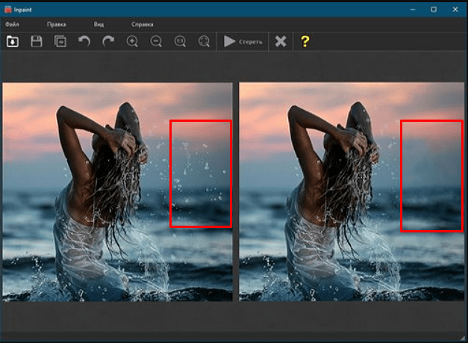
Task: Click inside the right image's red selection box
Action: pyautogui.click(x=431, y=176)
